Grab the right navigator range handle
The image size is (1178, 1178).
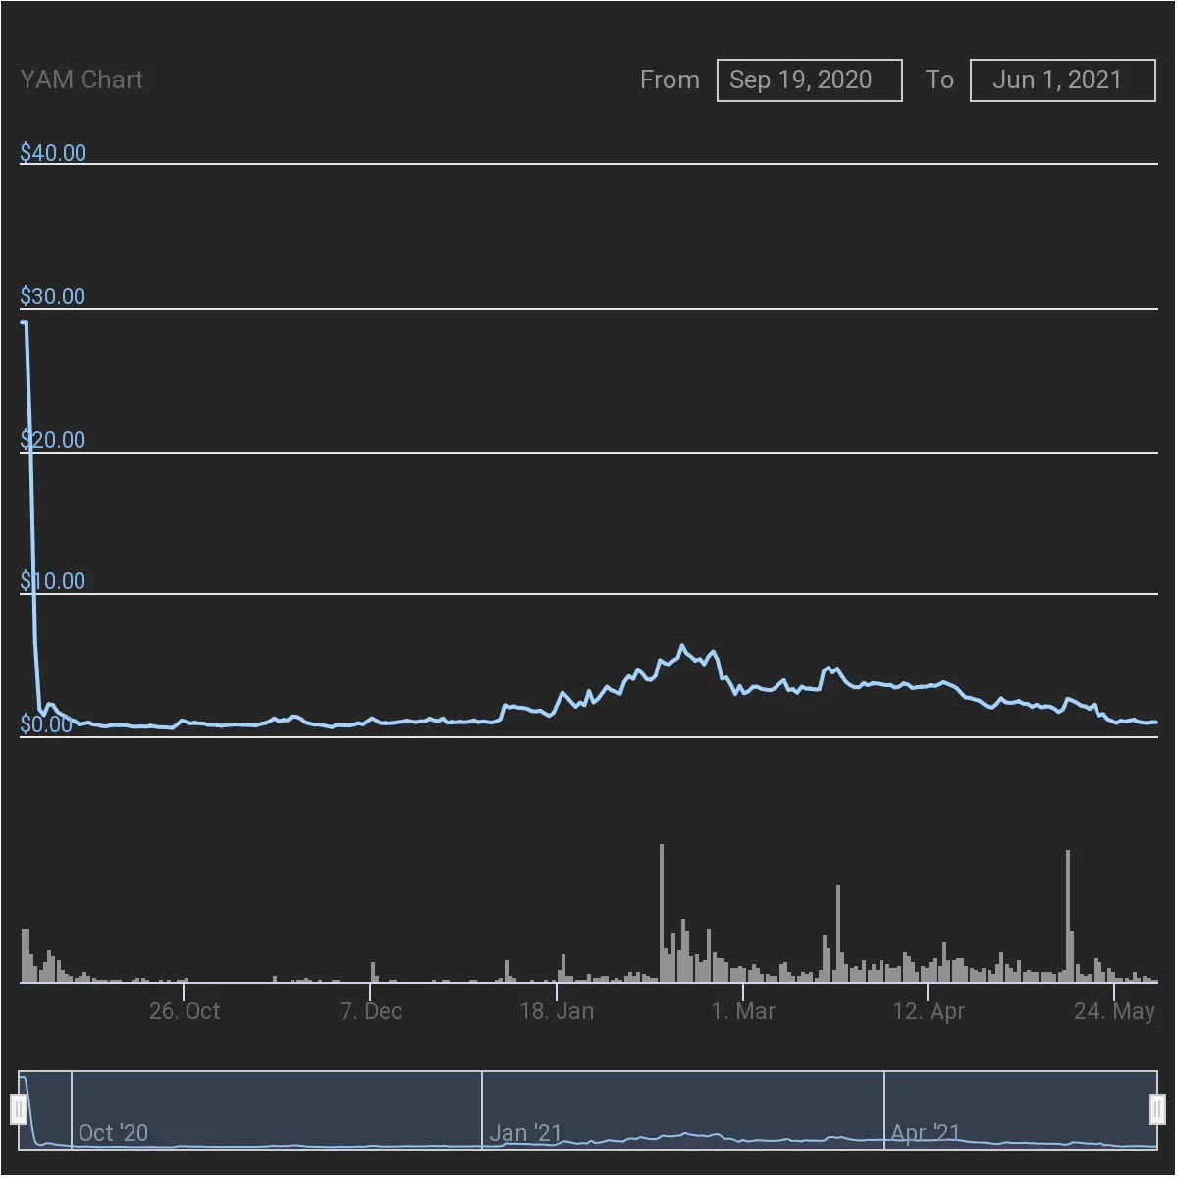tap(1157, 1109)
